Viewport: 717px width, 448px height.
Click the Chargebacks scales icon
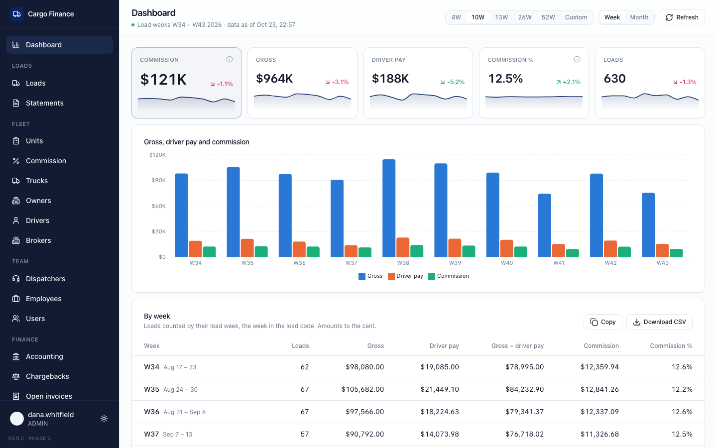coord(16,376)
